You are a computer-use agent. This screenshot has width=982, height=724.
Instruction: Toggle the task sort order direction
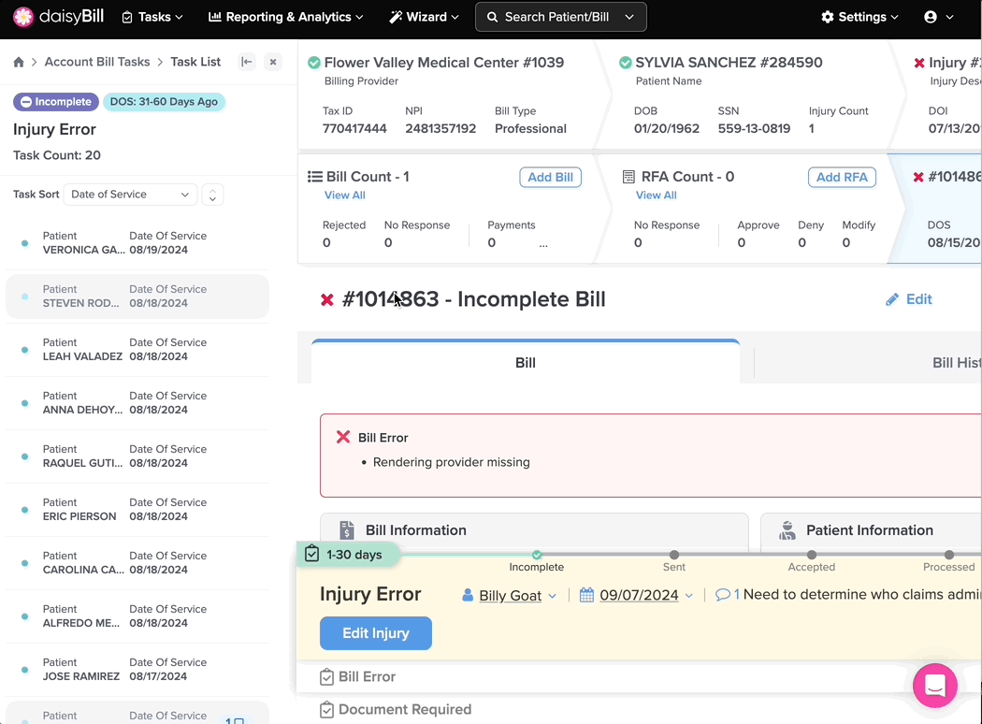tap(212, 195)
